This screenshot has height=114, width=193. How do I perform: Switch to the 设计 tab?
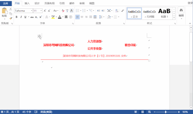37,3
